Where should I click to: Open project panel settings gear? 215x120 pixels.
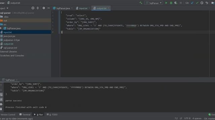(x=44, y=8)
